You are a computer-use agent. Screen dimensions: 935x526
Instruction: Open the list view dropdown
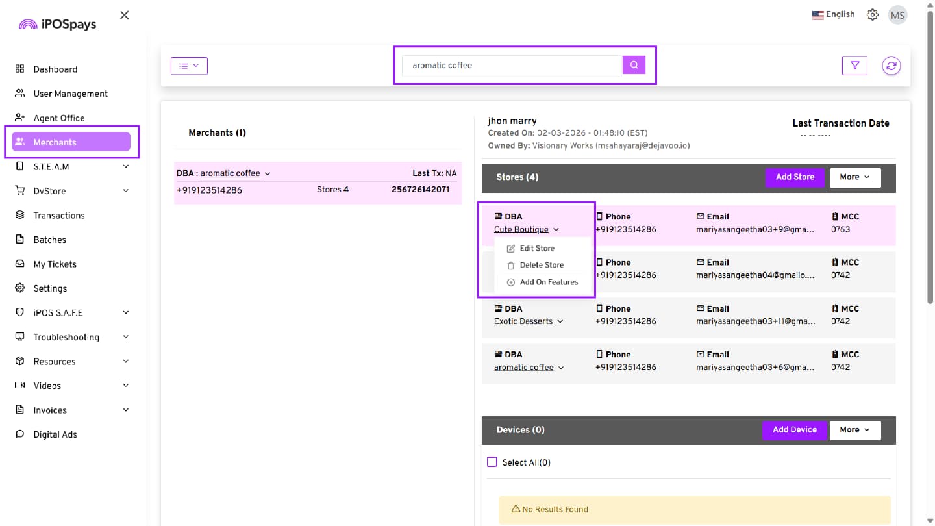(x=189, y=66)
